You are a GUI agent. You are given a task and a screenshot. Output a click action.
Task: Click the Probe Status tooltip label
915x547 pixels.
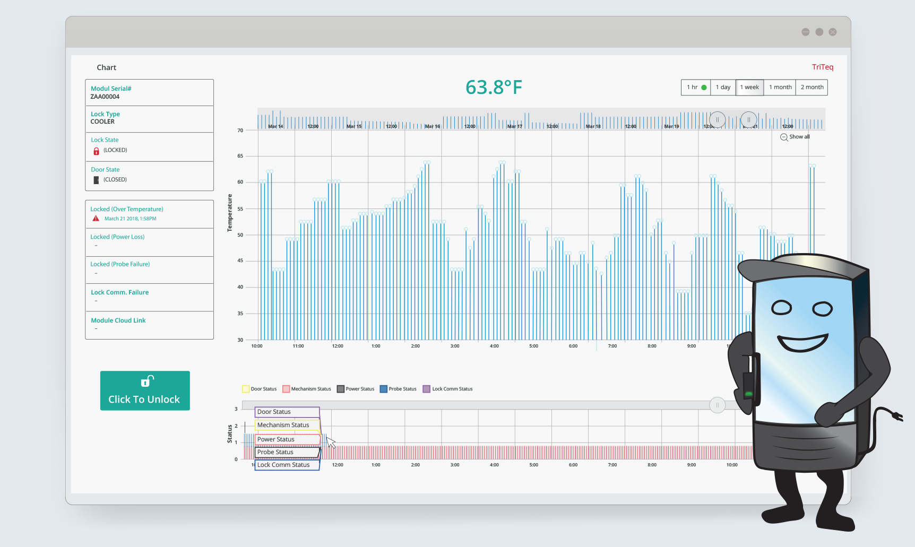[x=287, y=452]
